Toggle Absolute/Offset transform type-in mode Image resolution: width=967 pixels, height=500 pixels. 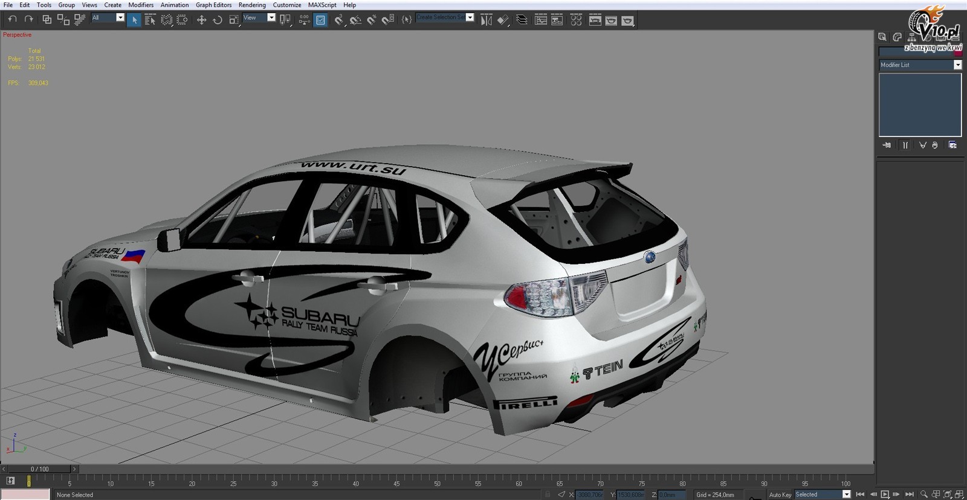(561, 495)
